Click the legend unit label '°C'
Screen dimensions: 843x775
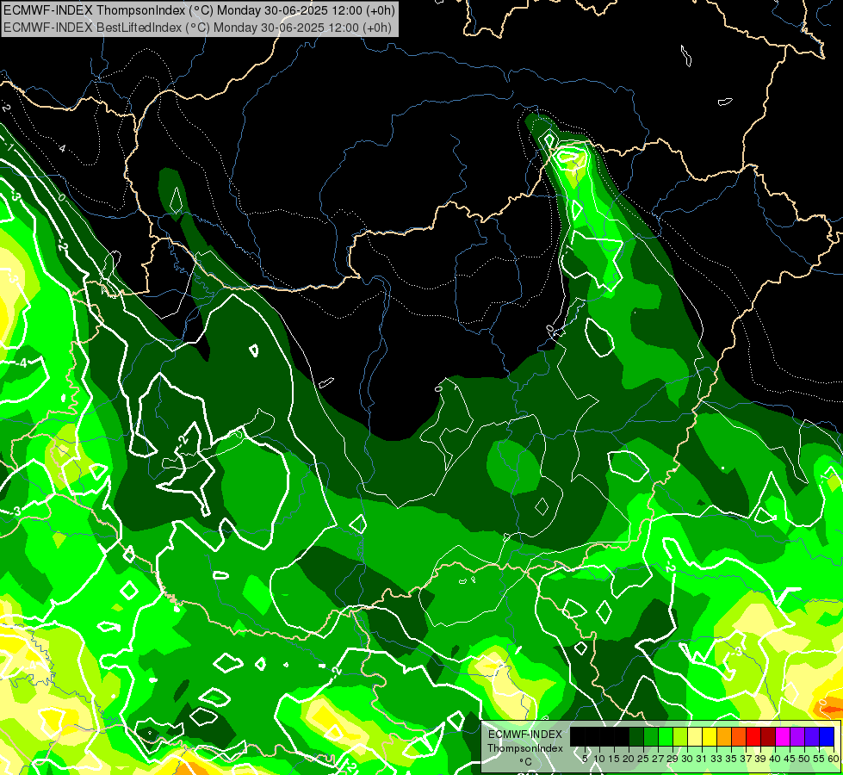tap(526, 762)
